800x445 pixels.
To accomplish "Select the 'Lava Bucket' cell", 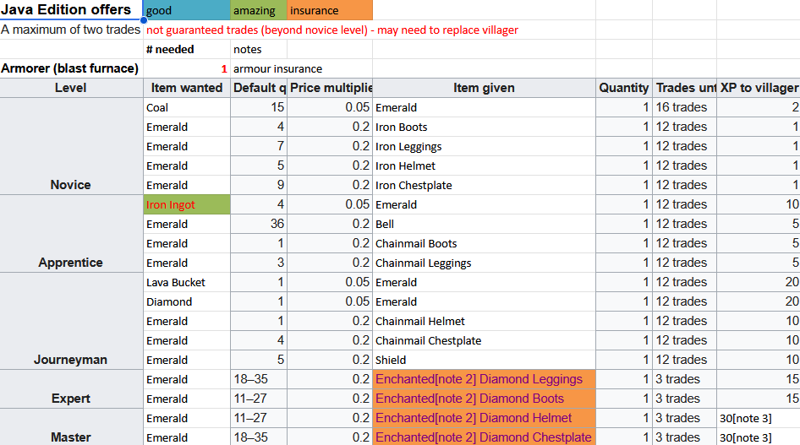I will 187,282.
